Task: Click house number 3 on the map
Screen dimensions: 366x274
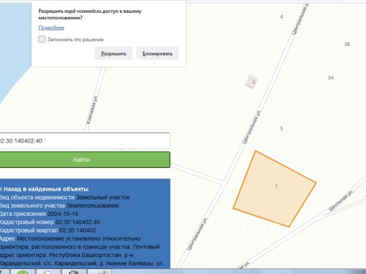Action: 281,128
